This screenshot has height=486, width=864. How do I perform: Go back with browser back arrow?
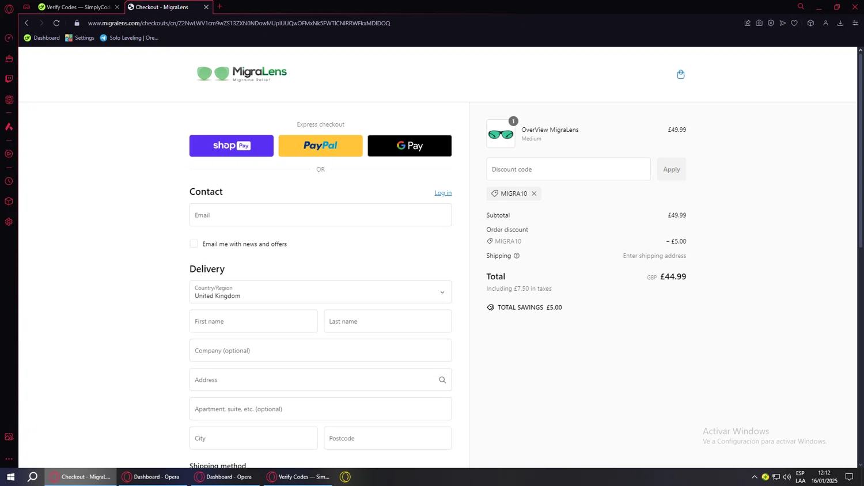(26, 23)
